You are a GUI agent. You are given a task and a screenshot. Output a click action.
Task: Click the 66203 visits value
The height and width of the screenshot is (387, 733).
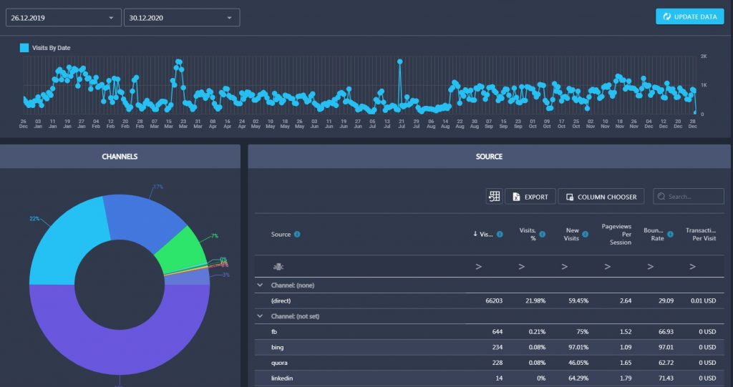[x=494, y=301]
